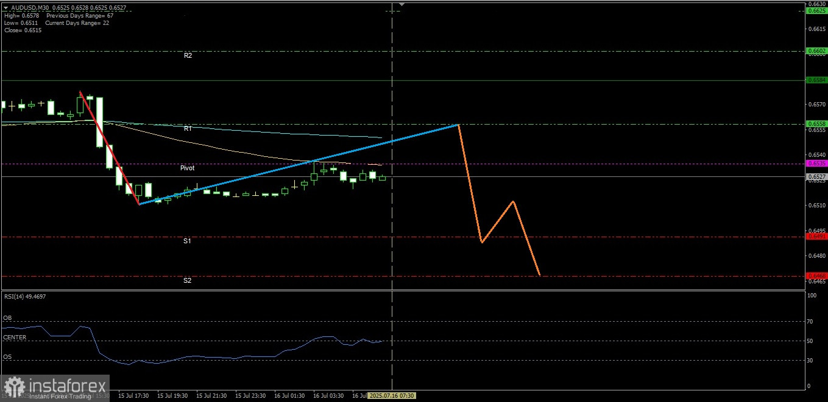Click the 30 value on RSI scale
828x402 pixels.
click(x=810, y=360)
